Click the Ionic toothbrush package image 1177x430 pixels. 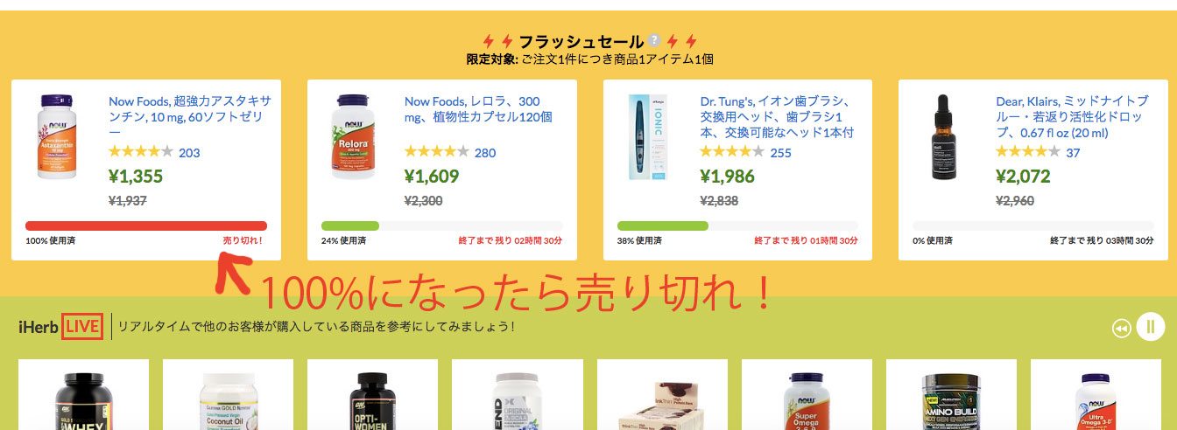click(641, 137)
